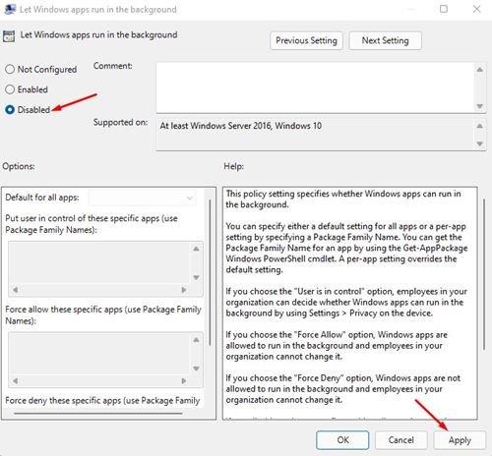Click the Help text vertical scrollbar
The image size is (492, 456).
coord(484,274)
